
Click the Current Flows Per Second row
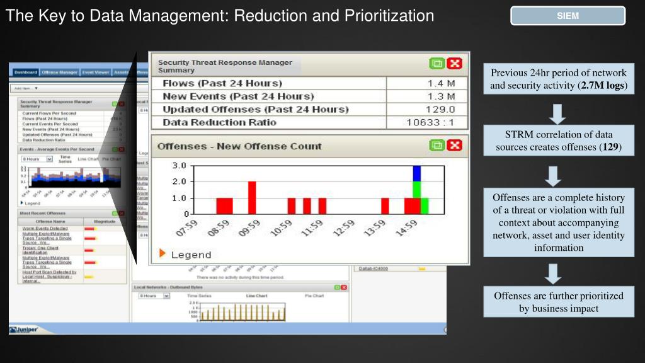[x=72, y=113]
